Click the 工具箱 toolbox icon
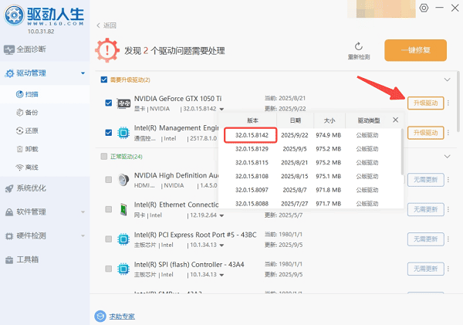 point(8,259)
